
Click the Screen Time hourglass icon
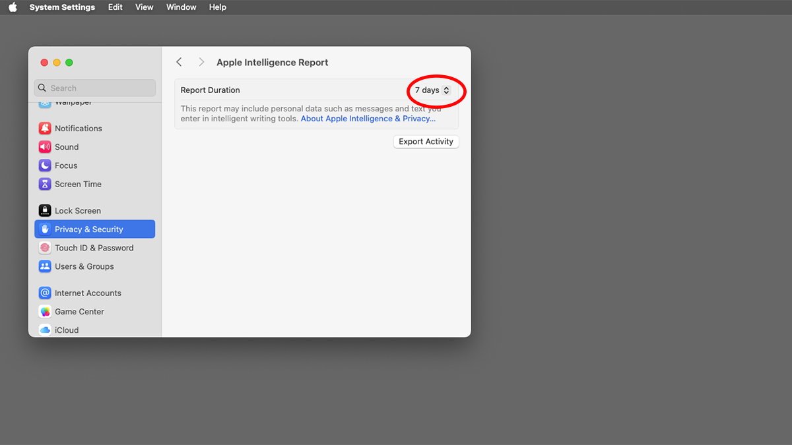click(x=45, y=184)
